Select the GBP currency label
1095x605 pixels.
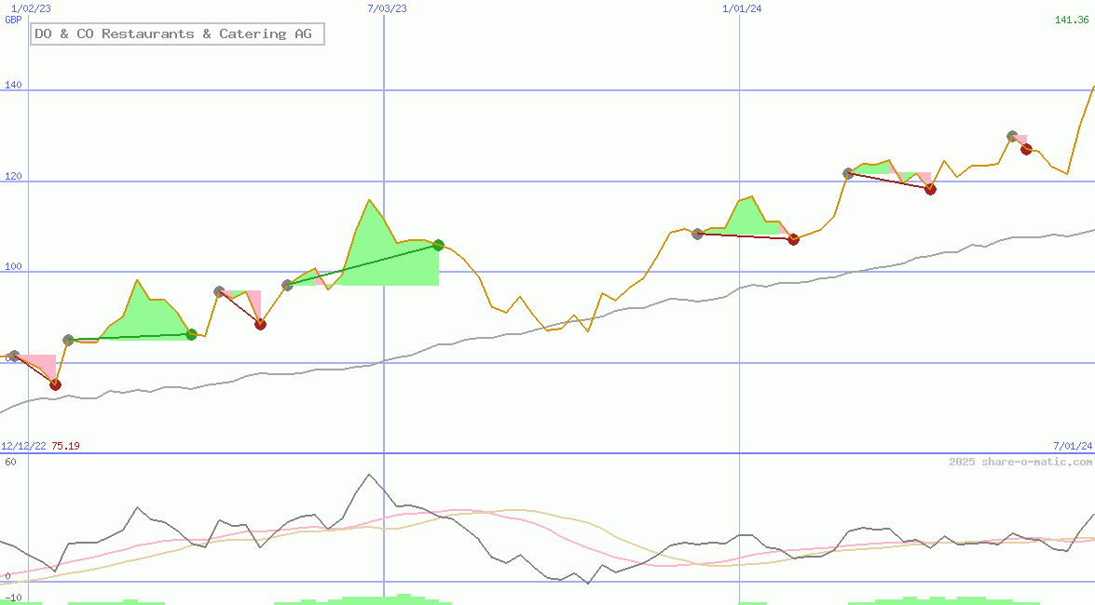point(13,20)
